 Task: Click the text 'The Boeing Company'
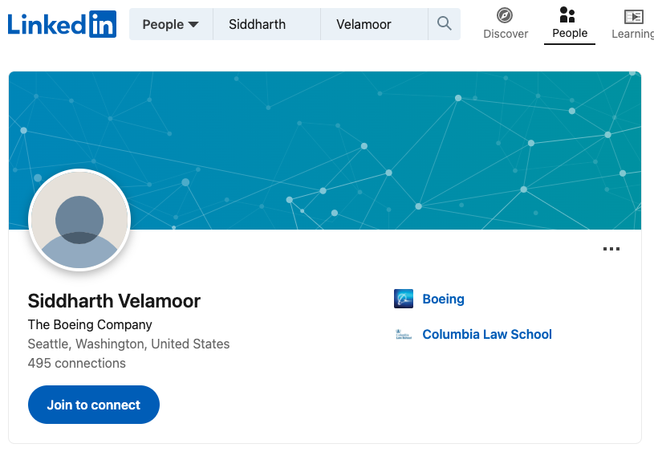coord(90,324)
